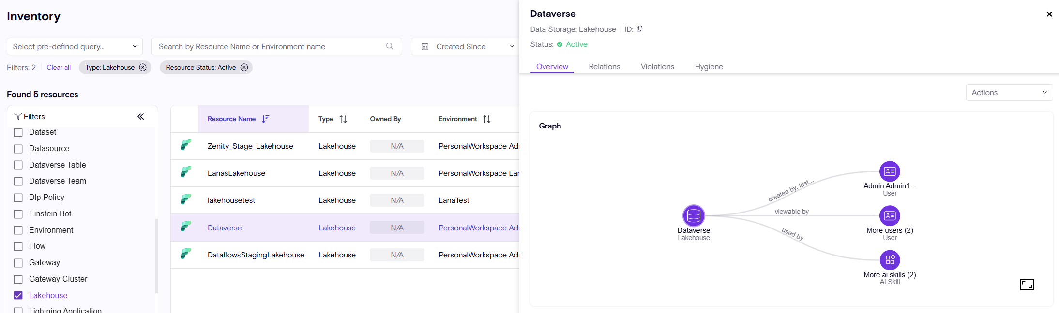The height and width of the screenshot is (313, 1059).
Task: Expand the Created Since date dropdown
Action: (x=467, y=46)
